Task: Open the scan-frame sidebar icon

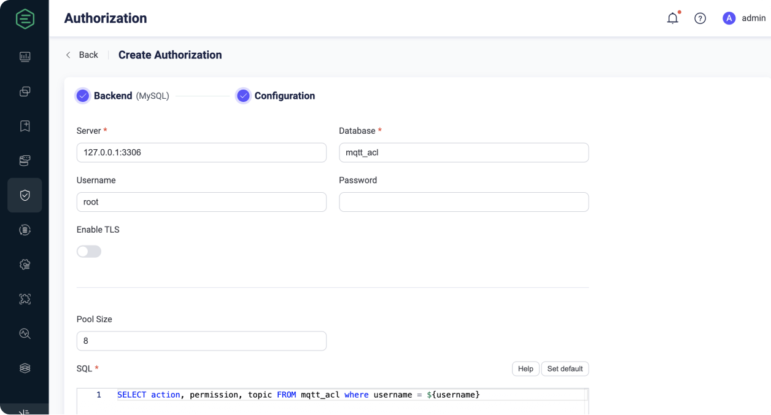Action: point(25,299)
